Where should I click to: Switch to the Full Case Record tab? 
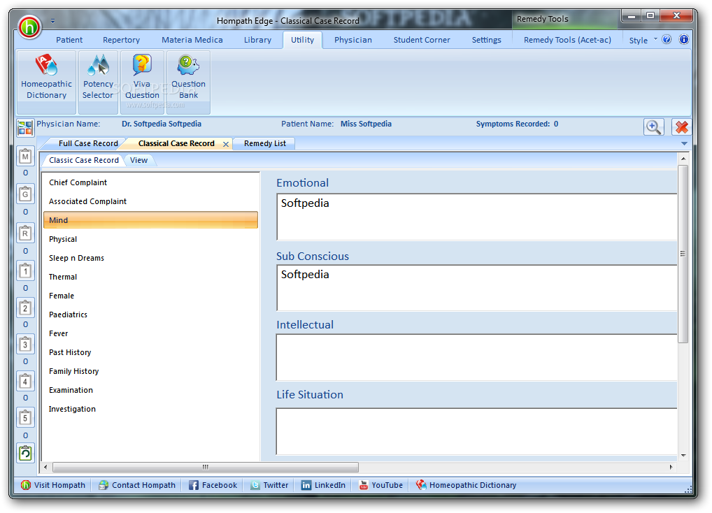[x=88, y=143]
